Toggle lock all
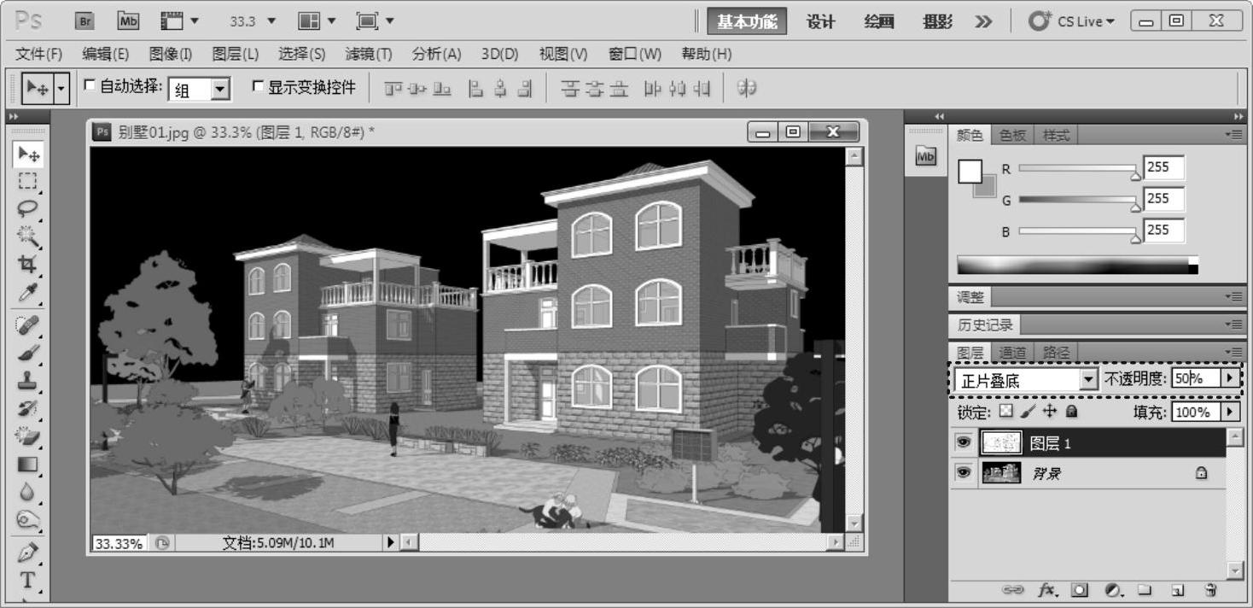Image resolution: width=1253 pixels, height=608 pixels. coord(1071,411)
